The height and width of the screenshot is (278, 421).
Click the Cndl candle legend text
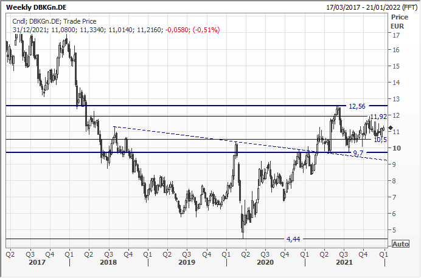click(20, 21)
